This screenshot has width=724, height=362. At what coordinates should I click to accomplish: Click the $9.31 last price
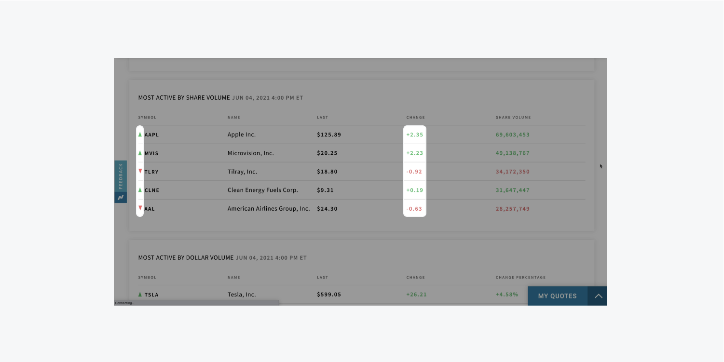326,190
